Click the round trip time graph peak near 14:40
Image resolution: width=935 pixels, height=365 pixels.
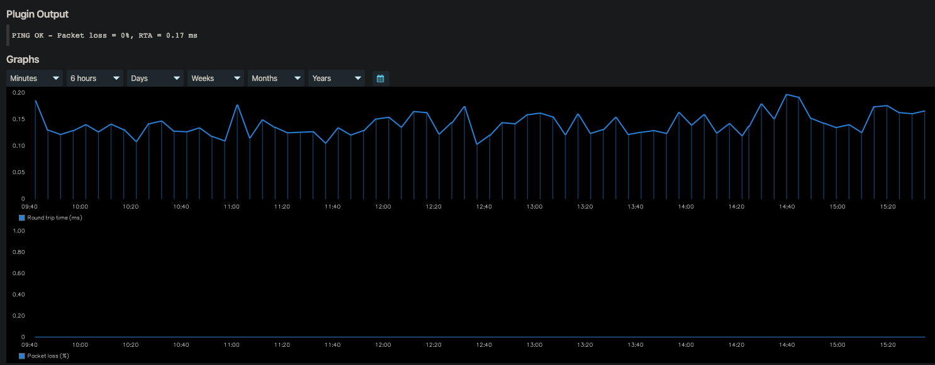click(x=787, y=95)
